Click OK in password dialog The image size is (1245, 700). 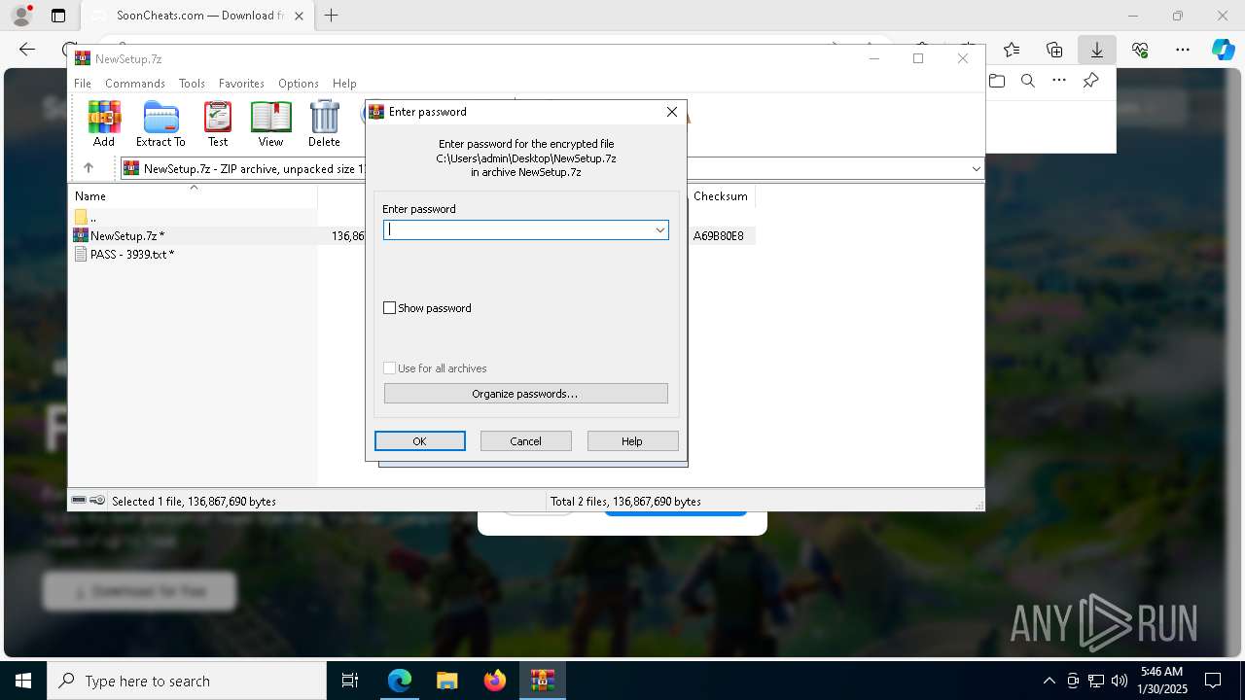tap(420, 441)
